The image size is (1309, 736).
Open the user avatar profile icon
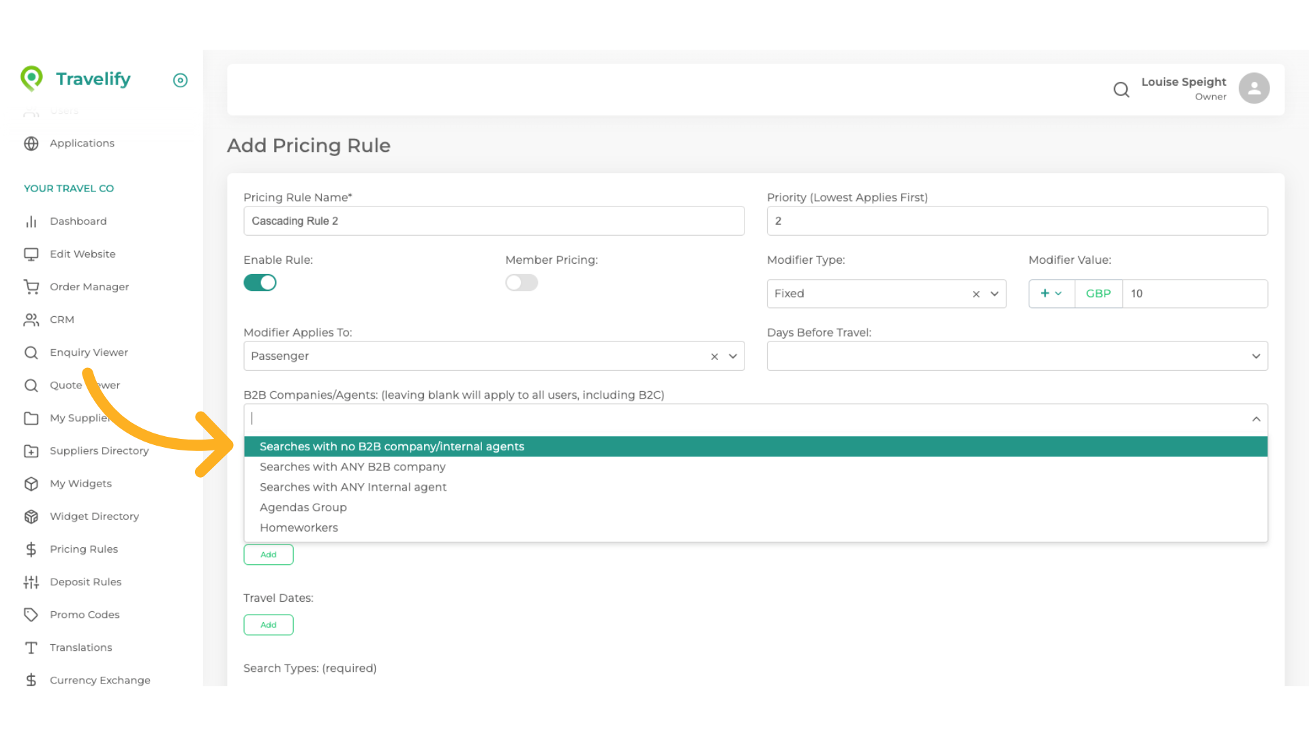[1254, 89]
